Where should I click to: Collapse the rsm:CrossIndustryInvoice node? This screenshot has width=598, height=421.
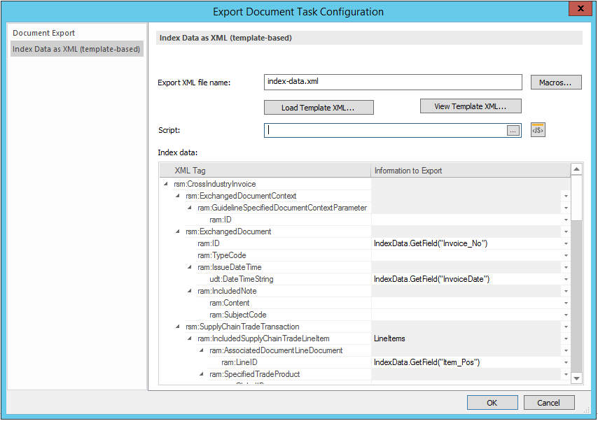pyautogui.click(x=166, y=183)
